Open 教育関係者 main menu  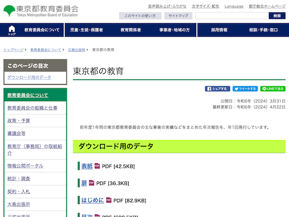point(130,30)
